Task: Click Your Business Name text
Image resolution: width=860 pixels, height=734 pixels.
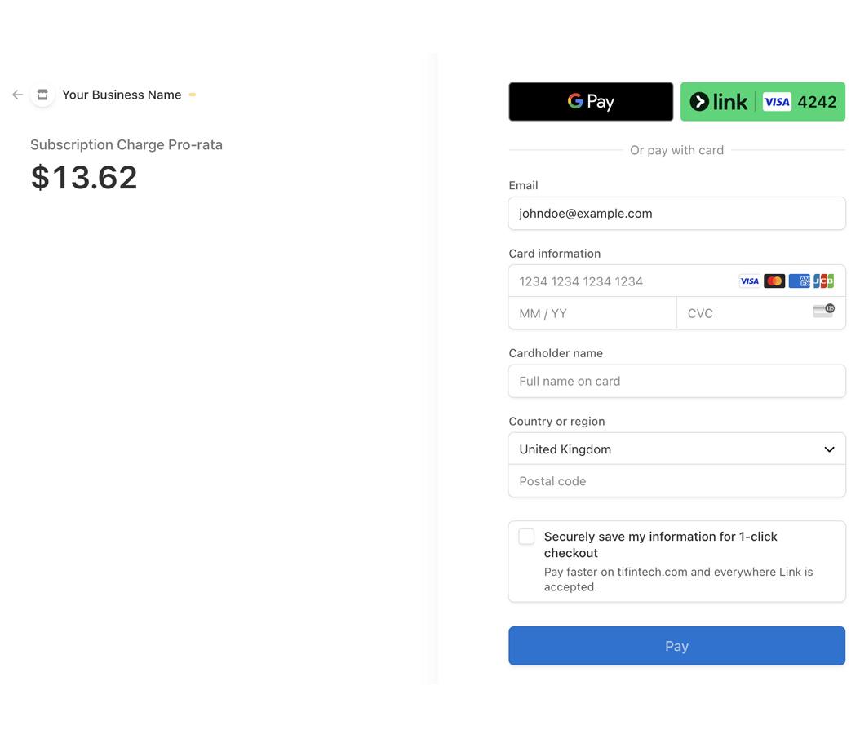Action: (x=122, y=95)
